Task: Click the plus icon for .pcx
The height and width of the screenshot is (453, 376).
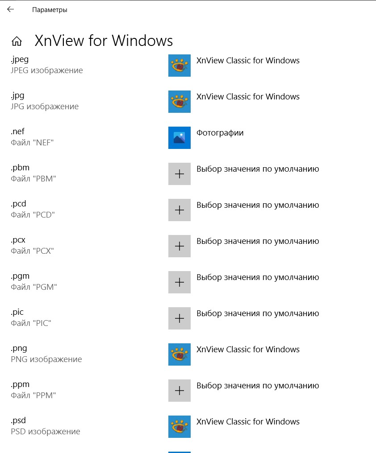Action: pyautogui.click(x=180, y=246)
